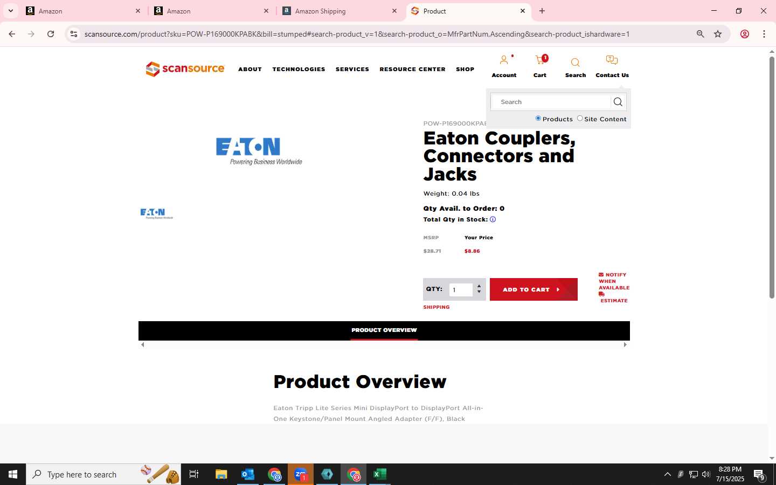The height and width of the screenshot is (485, 776).
Task: Click browser forward arrow
Action: click(x=31, y=34)
